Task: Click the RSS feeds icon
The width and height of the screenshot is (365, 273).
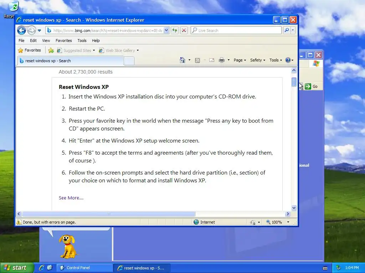Action: click(x=197, y=60)
